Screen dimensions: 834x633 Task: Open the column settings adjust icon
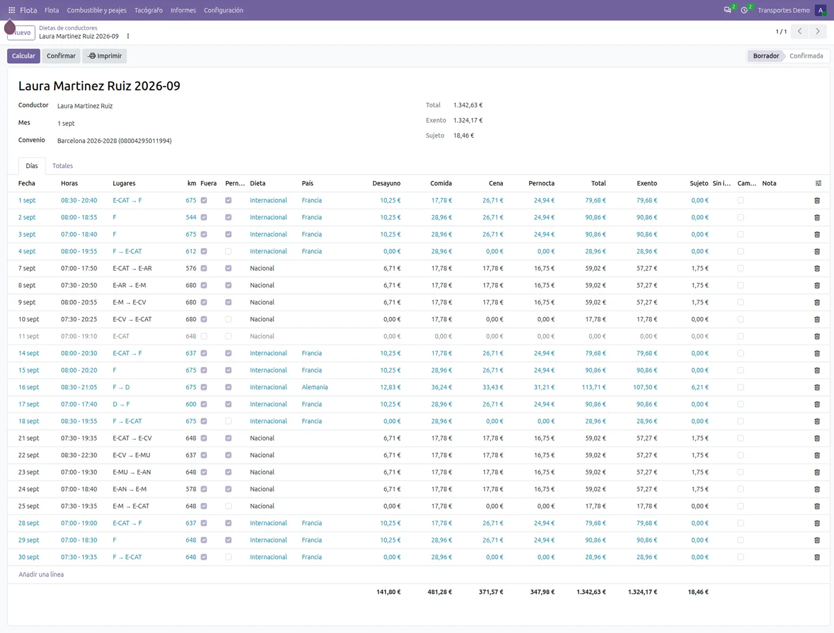coord(818,184)
